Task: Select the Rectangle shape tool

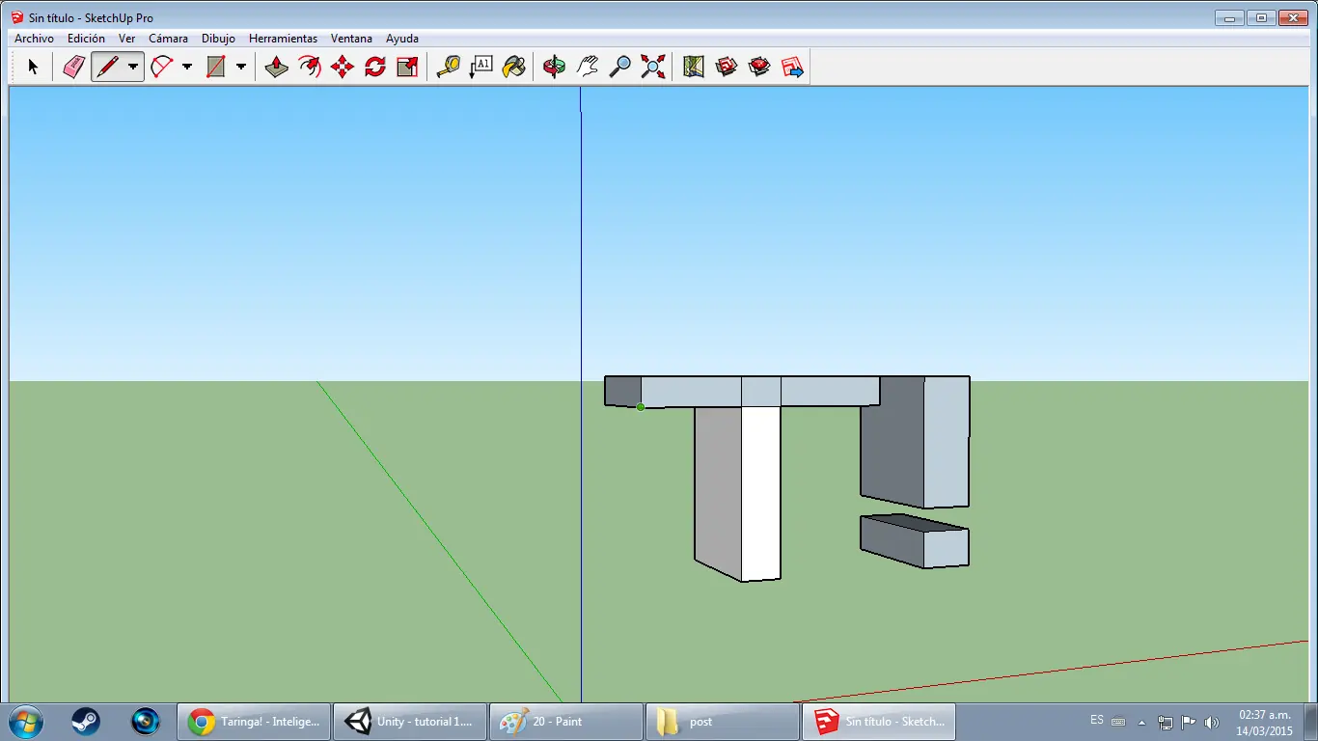Action: [215, 67]
